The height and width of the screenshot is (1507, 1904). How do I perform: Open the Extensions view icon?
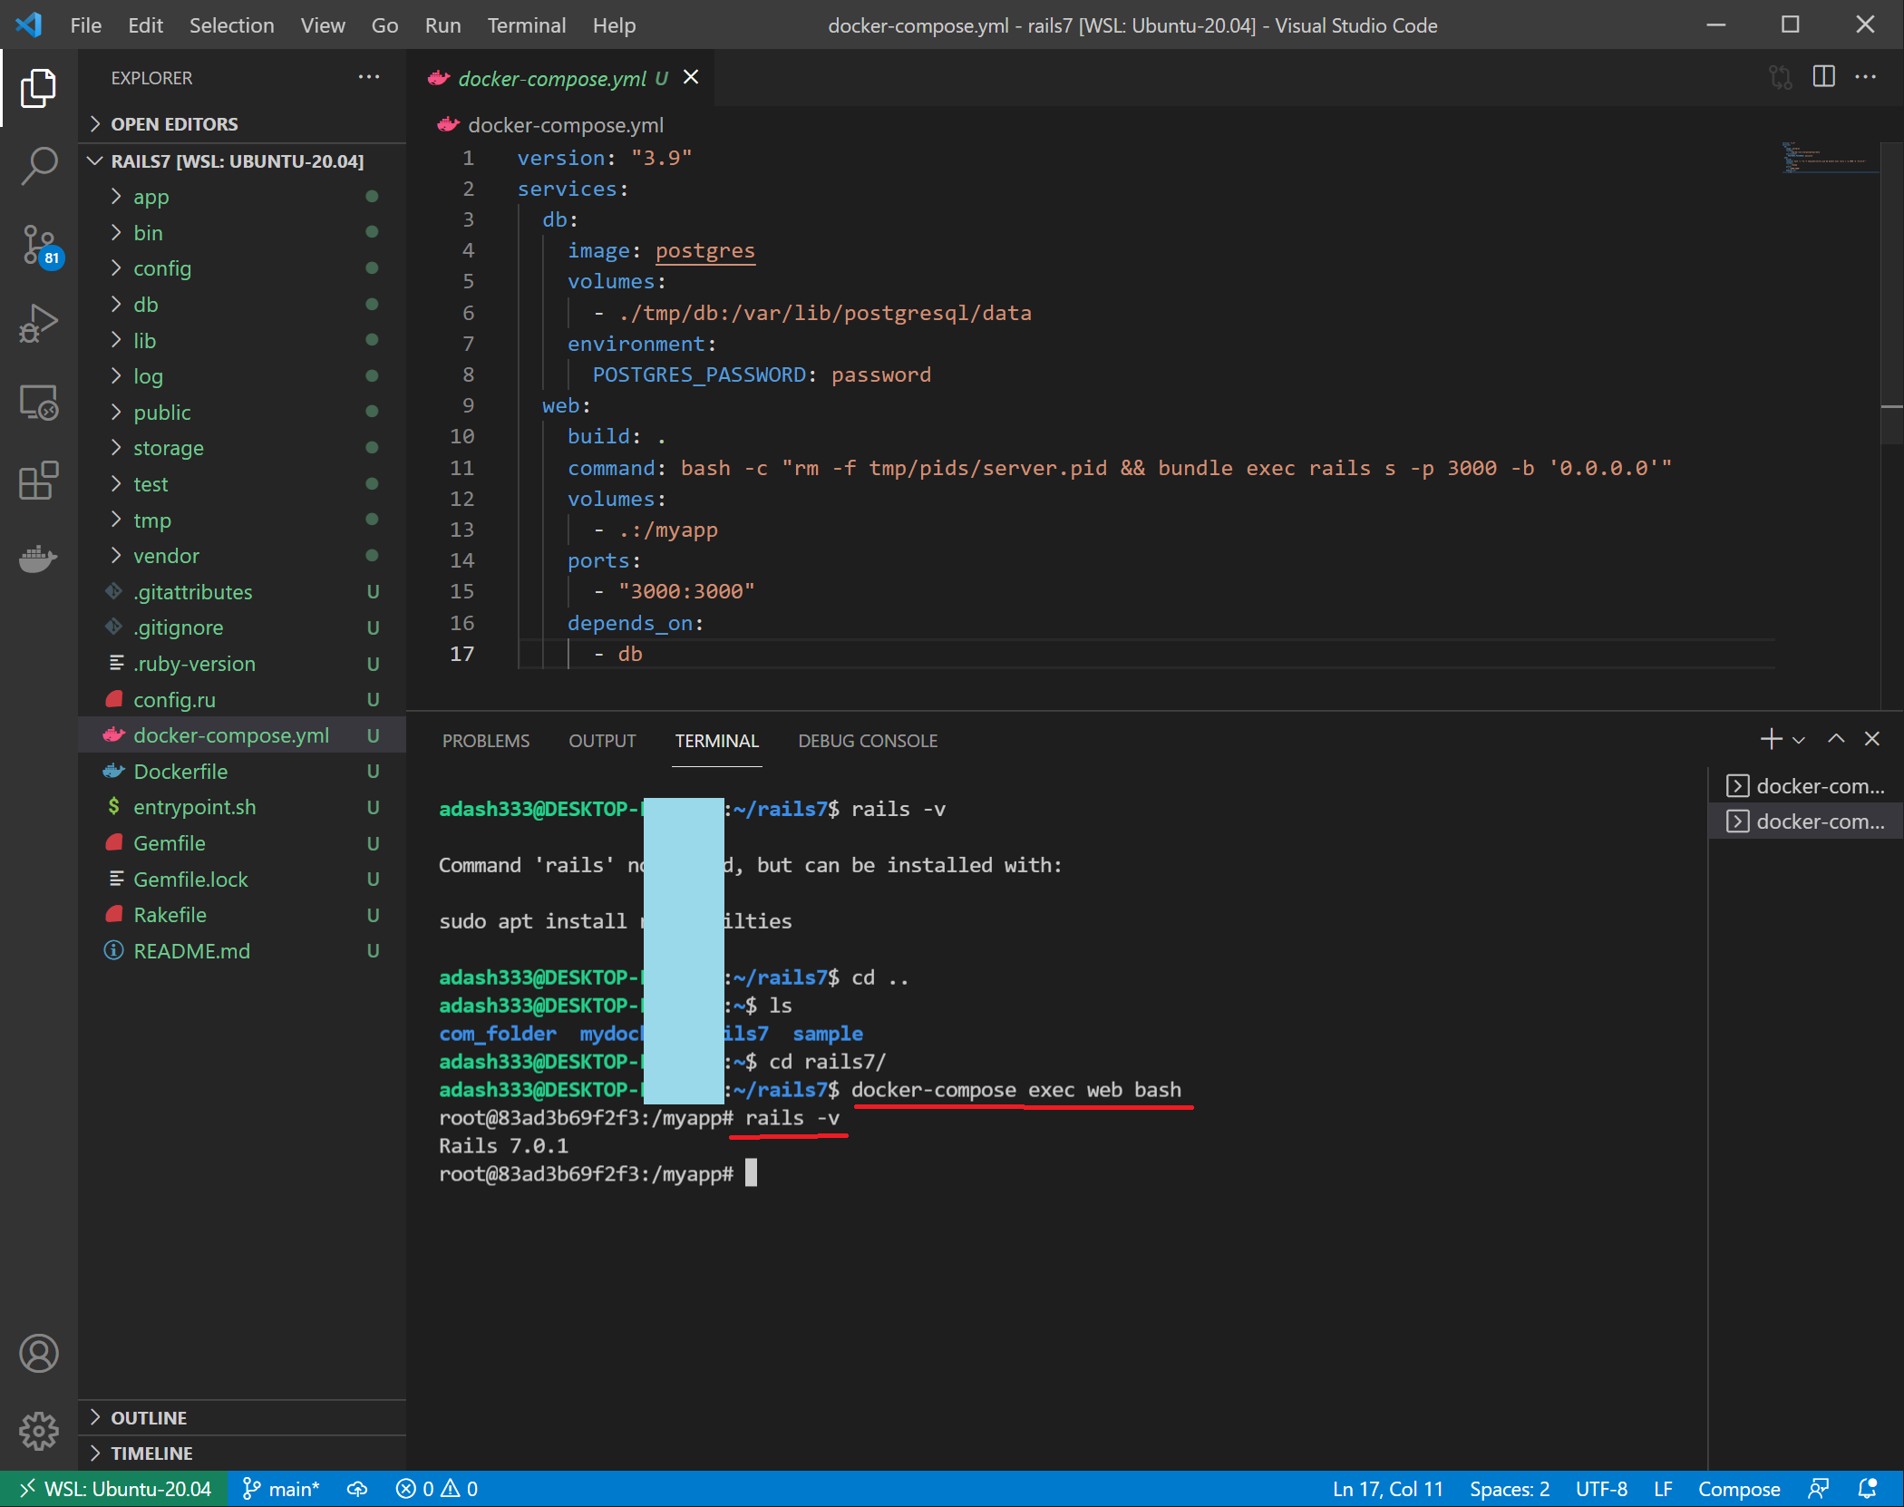point(38,480)
